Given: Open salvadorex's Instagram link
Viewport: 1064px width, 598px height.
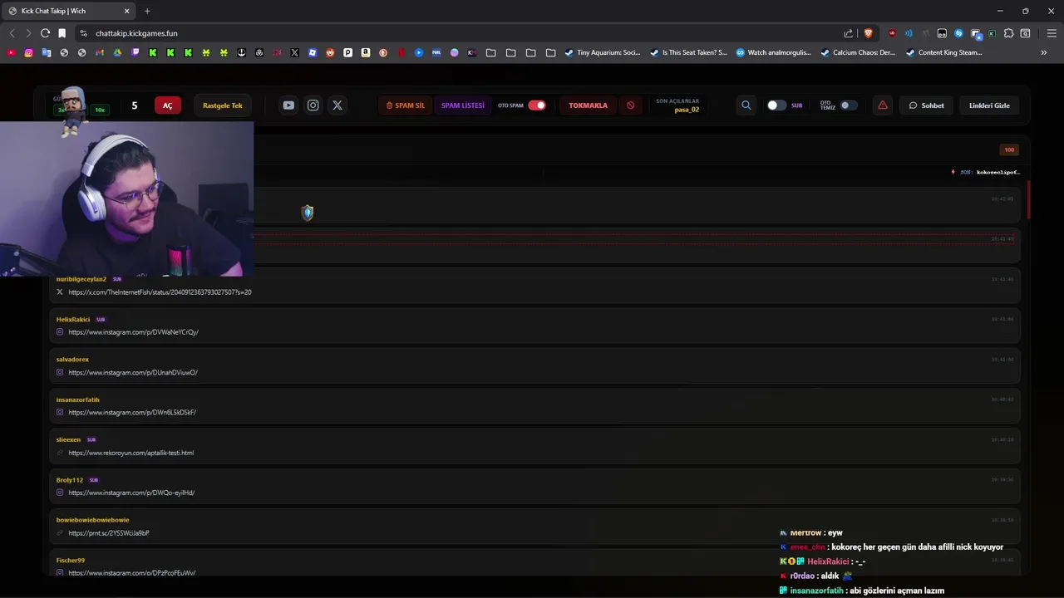Looking at the screenshot, I should 133,373.
